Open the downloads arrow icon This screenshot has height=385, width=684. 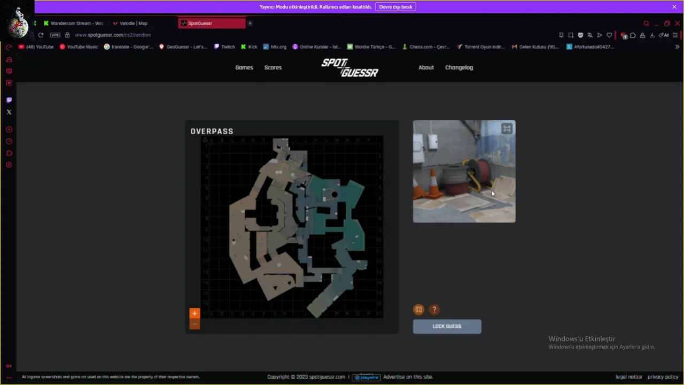pos(652,35)
